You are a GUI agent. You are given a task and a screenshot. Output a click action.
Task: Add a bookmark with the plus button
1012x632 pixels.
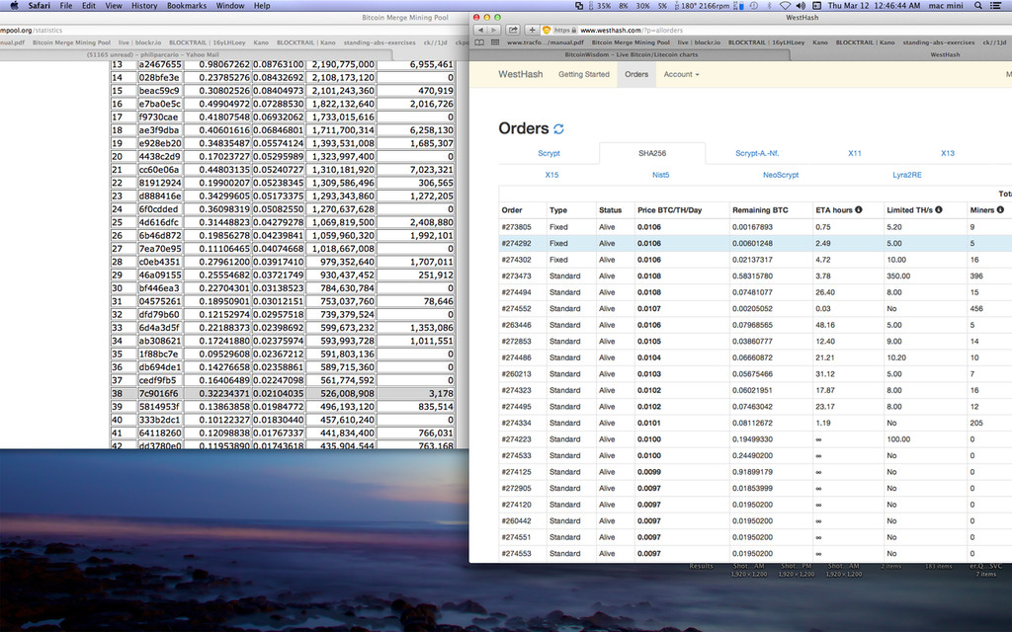pyautogui.click(x=531, y=30)
